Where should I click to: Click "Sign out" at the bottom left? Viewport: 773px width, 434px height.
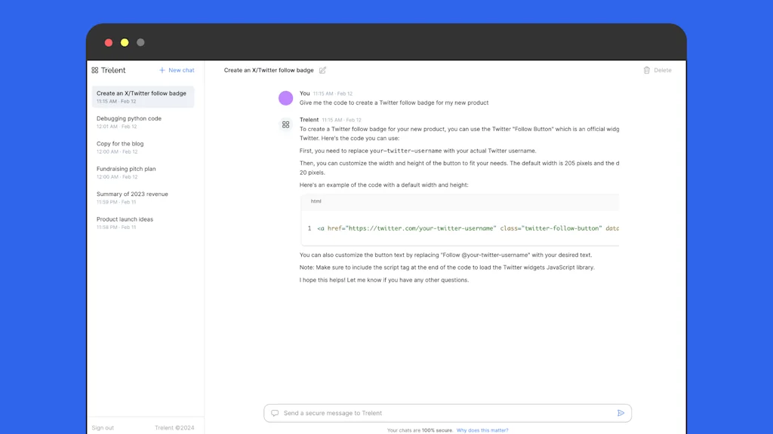102,427
